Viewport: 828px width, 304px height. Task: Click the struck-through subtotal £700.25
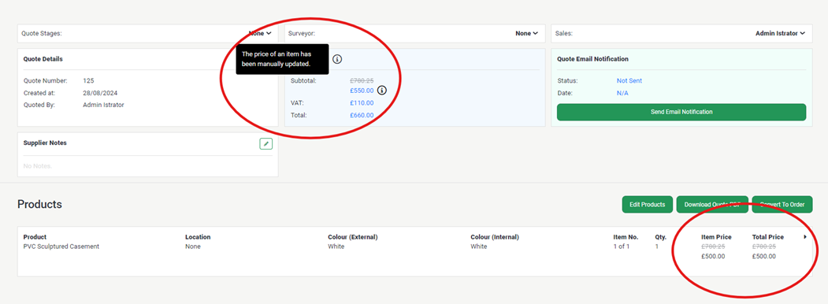coord(362,81)
